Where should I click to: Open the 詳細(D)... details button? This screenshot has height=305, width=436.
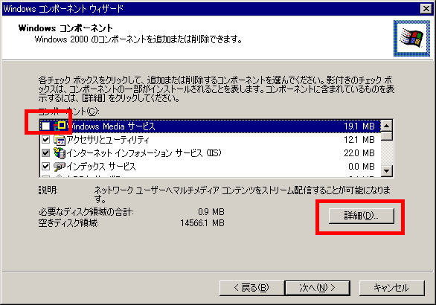pyautogui.click(x=361, y=216)
